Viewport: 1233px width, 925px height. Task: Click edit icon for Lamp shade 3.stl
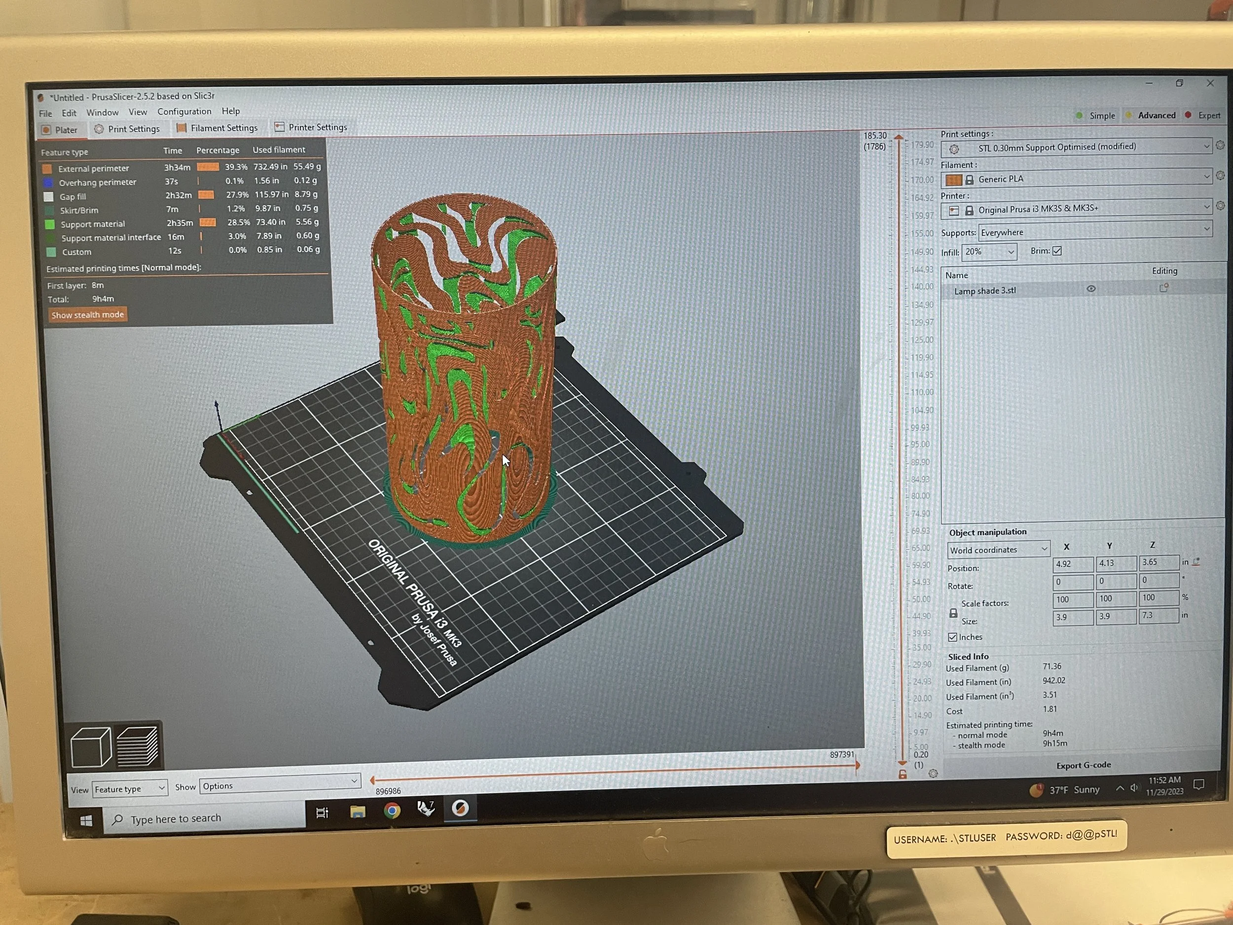1163,288
